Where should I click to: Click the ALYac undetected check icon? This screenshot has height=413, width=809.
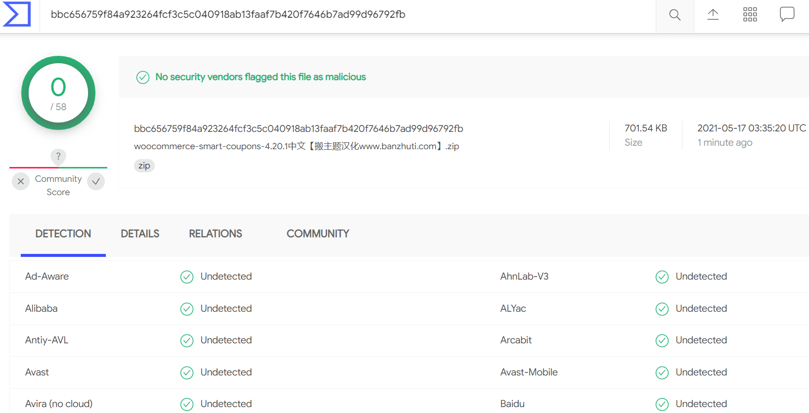pyautogui.click(x=662, y=309)
